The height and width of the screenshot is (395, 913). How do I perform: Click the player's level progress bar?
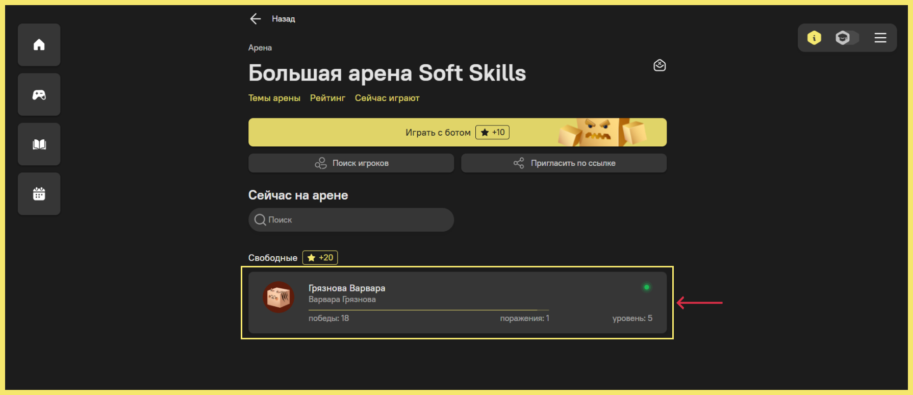pos(428,310)
